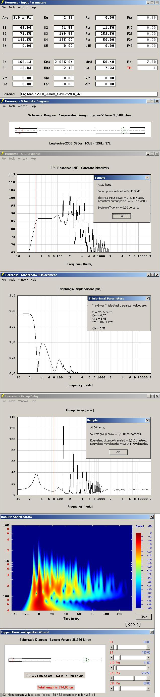Click the Comment text field
The height and width of the screenshot is (697, 160).
tap(89, 94)
